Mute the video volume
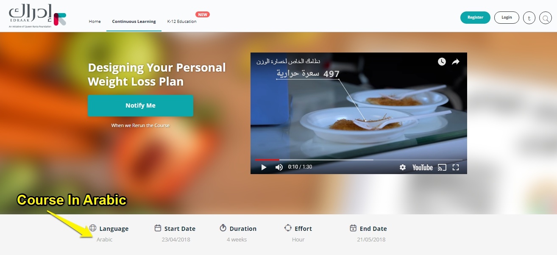 279,167
